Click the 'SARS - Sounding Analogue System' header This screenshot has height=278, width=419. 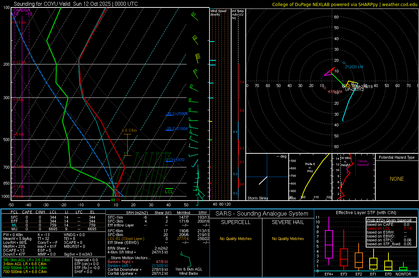pos(262,214)
